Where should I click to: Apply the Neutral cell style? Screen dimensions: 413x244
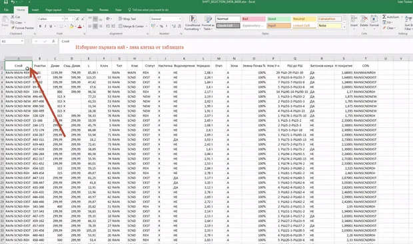(304, 19)
